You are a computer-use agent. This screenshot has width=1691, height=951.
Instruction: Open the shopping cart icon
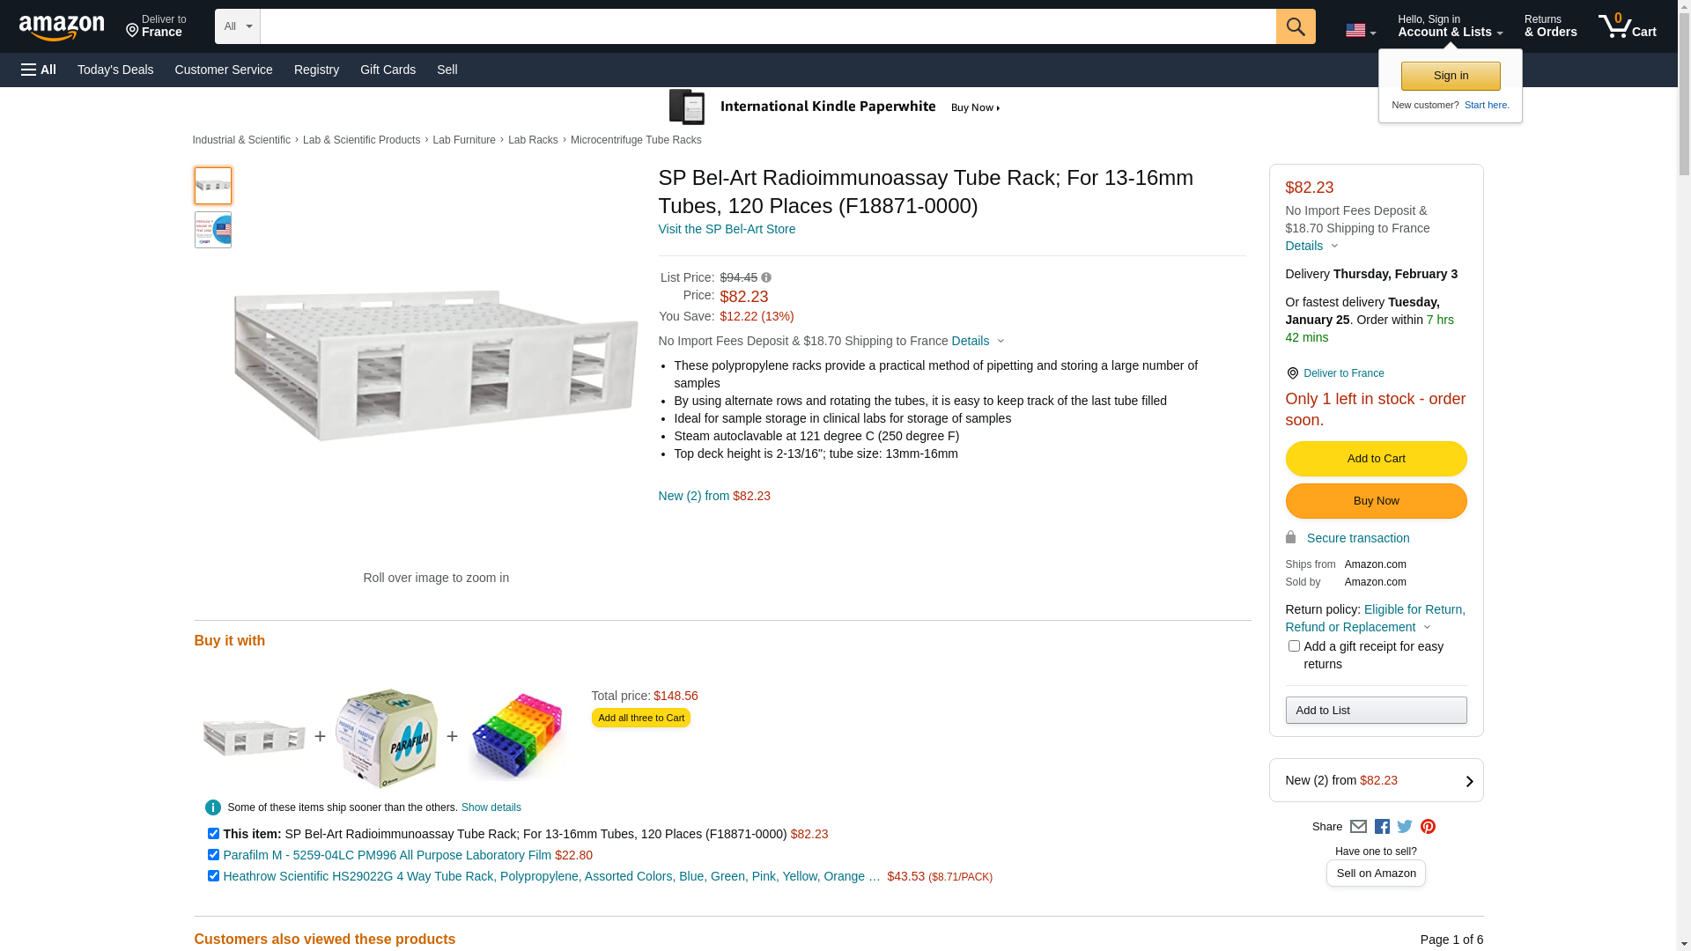pos(1626,26)
